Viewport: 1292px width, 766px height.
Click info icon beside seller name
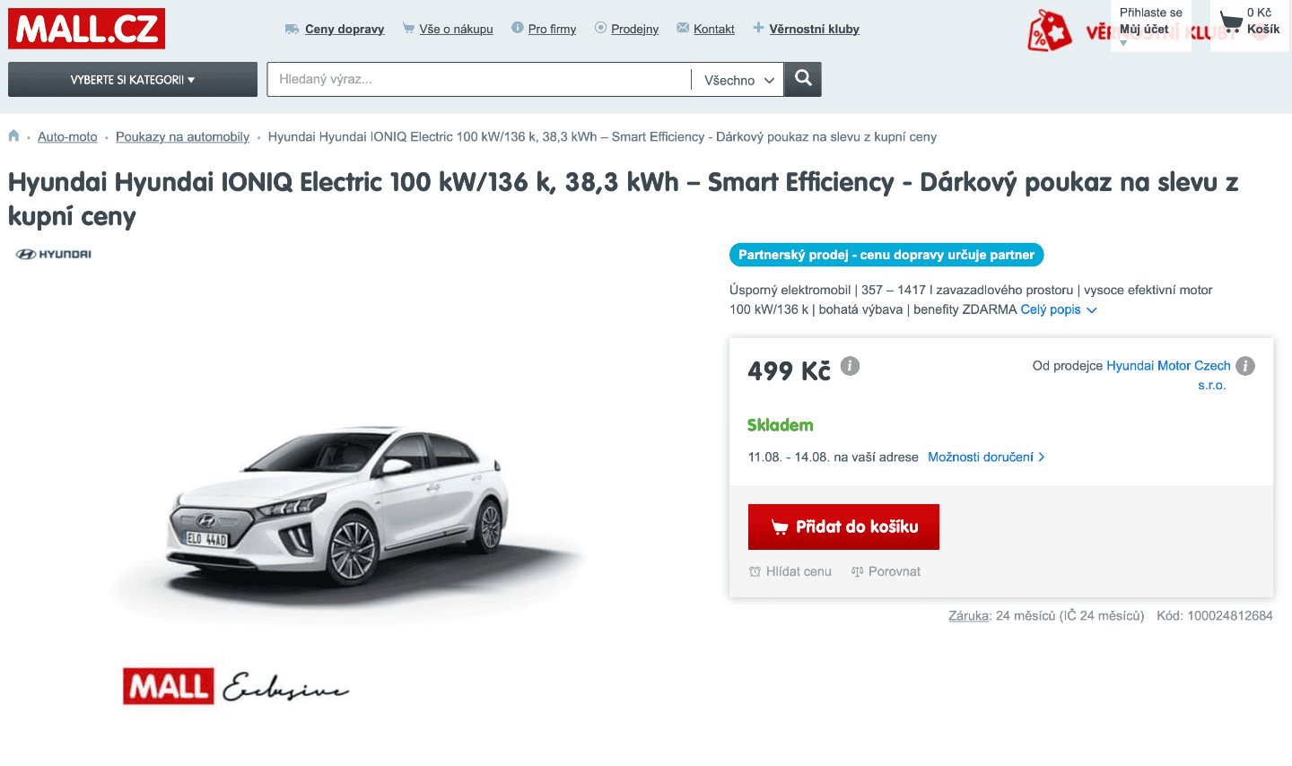pos(1244,366)
